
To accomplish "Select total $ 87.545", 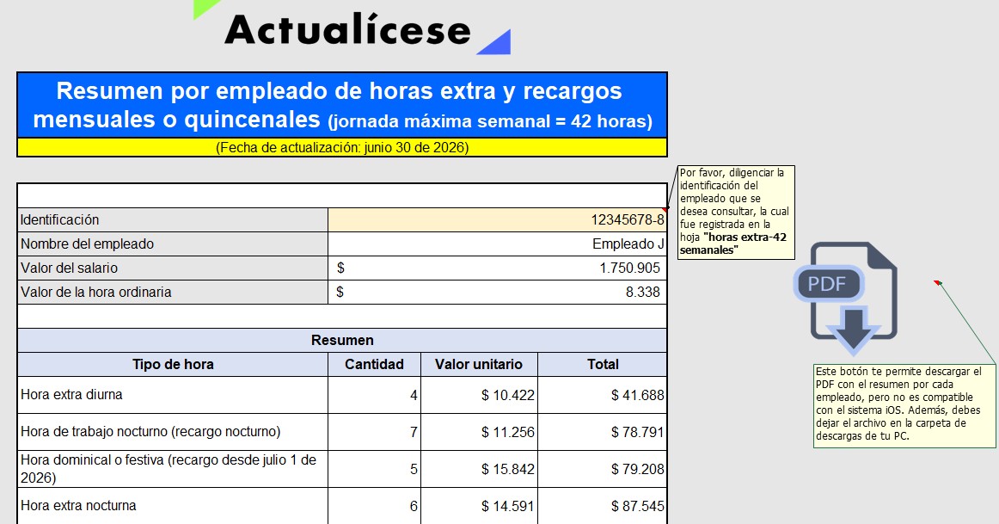I will 603,506.
